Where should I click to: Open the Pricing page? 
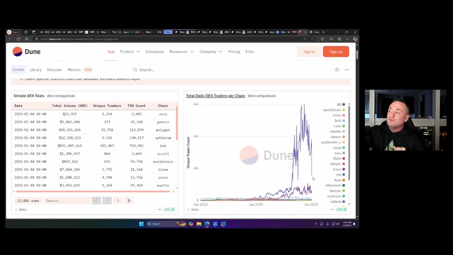click(234, 52)
